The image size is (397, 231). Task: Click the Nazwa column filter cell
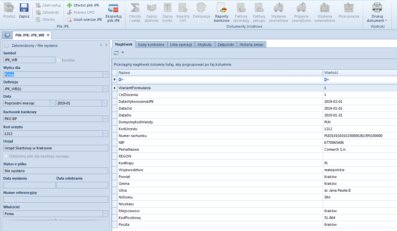(x=220, y=79)
